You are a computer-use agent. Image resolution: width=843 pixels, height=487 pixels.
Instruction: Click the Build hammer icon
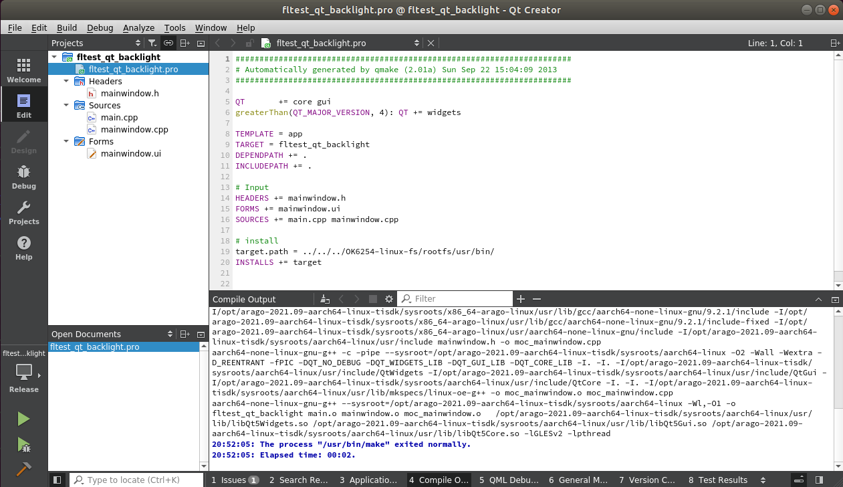point(23,469)
